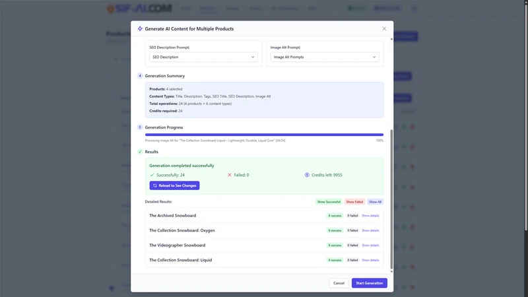The image size is (528, 297).
Task: Show details for The Collection Snowboard: Liquid
Action: click(370, 260)
